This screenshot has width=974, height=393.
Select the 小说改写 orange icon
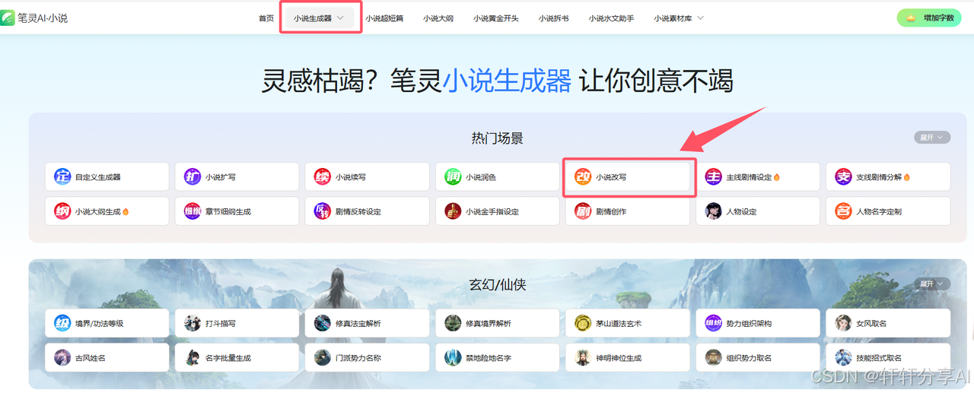tap(583, 176)
